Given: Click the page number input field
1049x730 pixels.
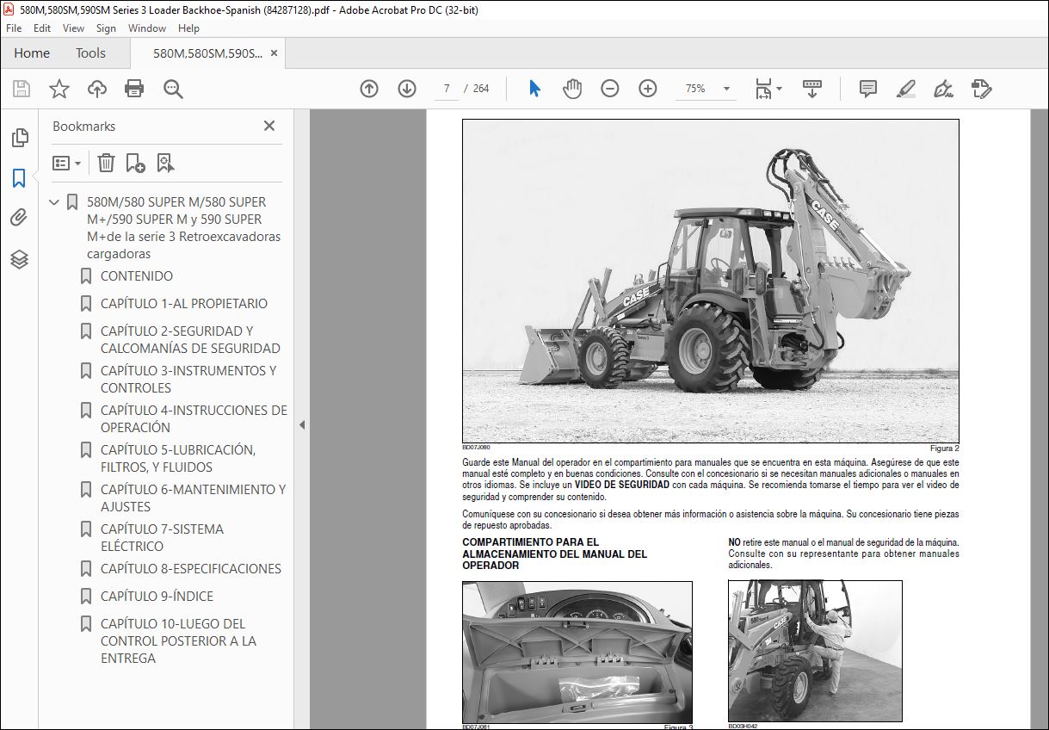Looking at the screenshot, I should tap(447, 89).
